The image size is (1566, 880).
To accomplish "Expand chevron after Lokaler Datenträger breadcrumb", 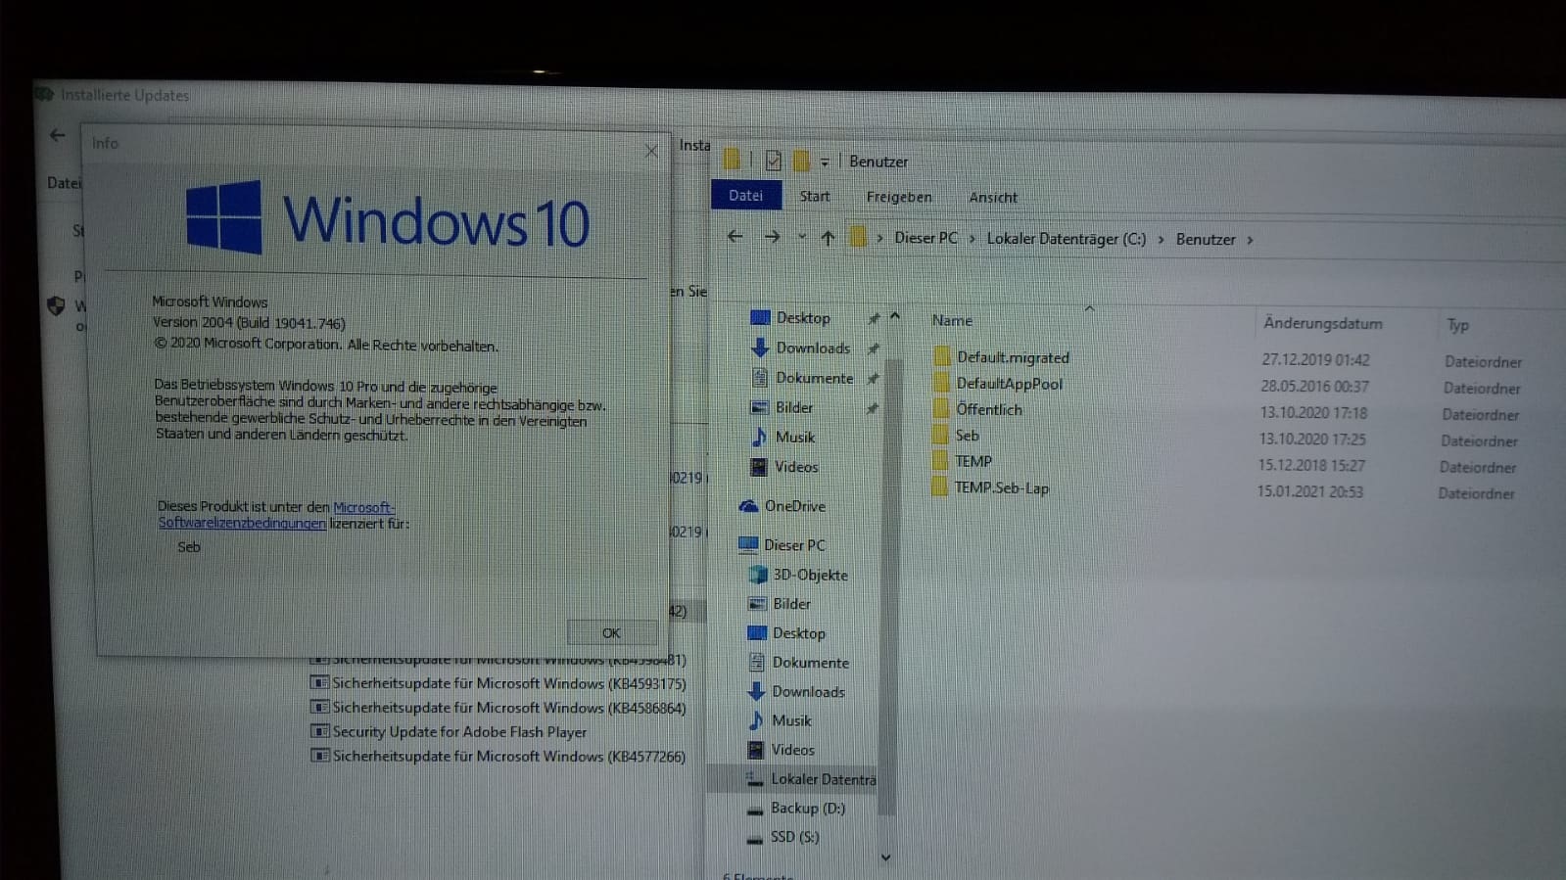I will (1161, 240).
